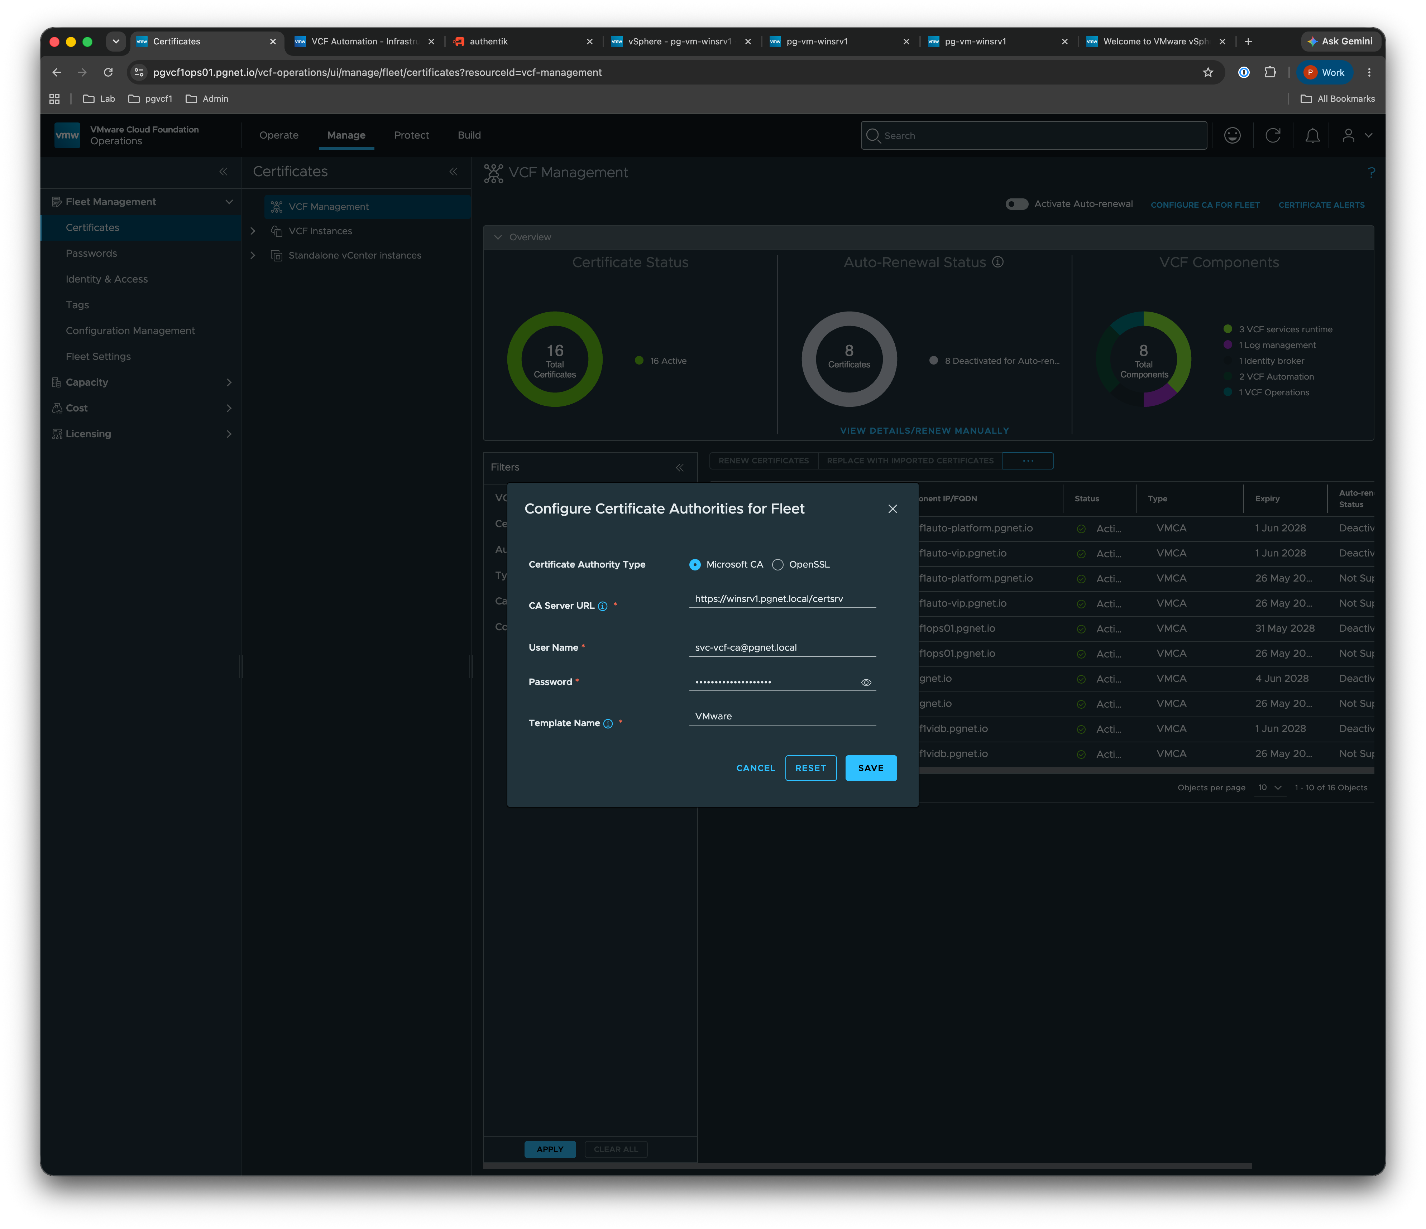Reload the page in browser
1426x1229 pixels.
pos(108,72)
